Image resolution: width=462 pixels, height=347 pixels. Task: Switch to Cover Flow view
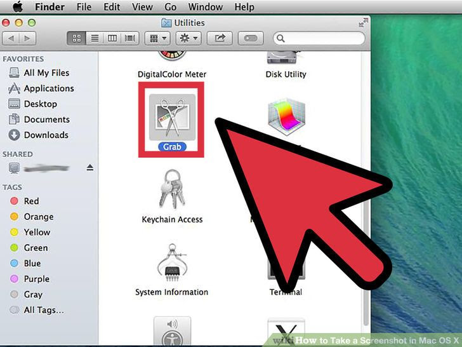pyautogui.click(x=130, y=38)
